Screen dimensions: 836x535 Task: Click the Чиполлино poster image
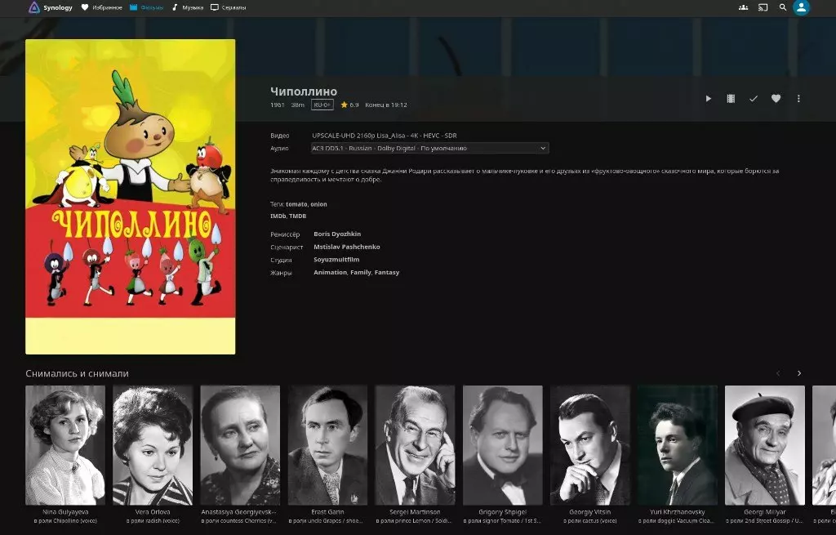(x=130, y=196)
